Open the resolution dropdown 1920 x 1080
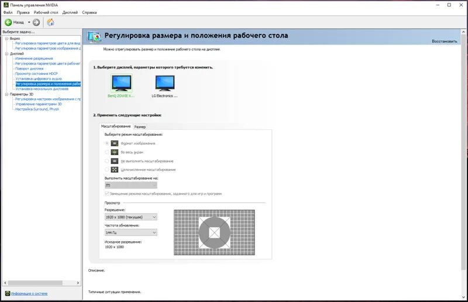 click(x=130, y=217)
